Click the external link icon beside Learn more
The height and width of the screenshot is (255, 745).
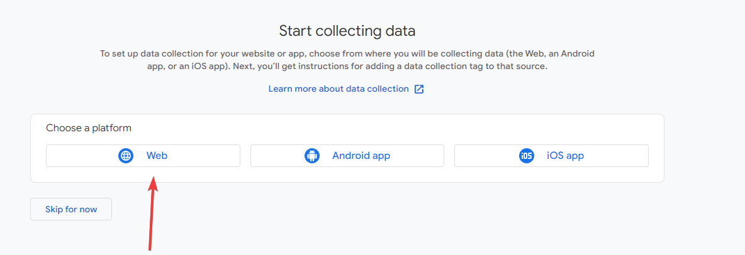pyautogui.click(x=419, y=89)
